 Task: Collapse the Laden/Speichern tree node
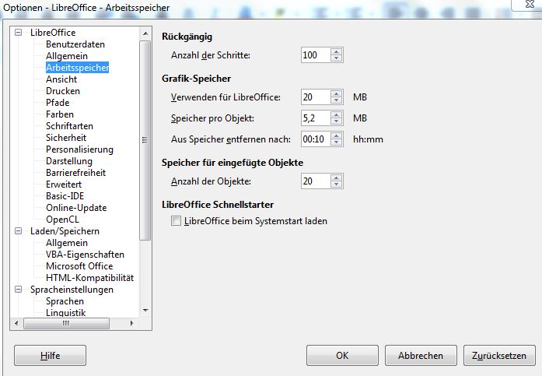click(19, 231)
